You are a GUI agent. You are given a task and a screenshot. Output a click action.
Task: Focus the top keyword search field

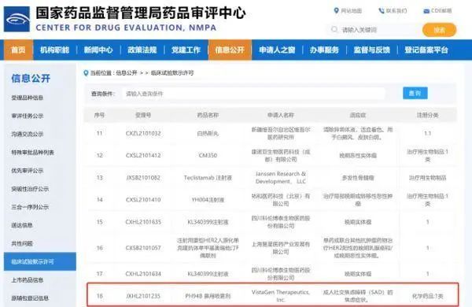(374, 30)
